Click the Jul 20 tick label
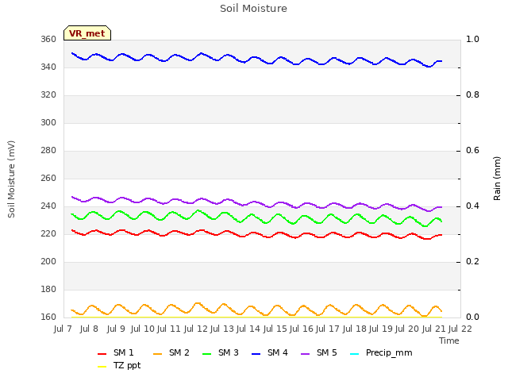508x381 pixels. pyautogui.click(x=407, y=329)
